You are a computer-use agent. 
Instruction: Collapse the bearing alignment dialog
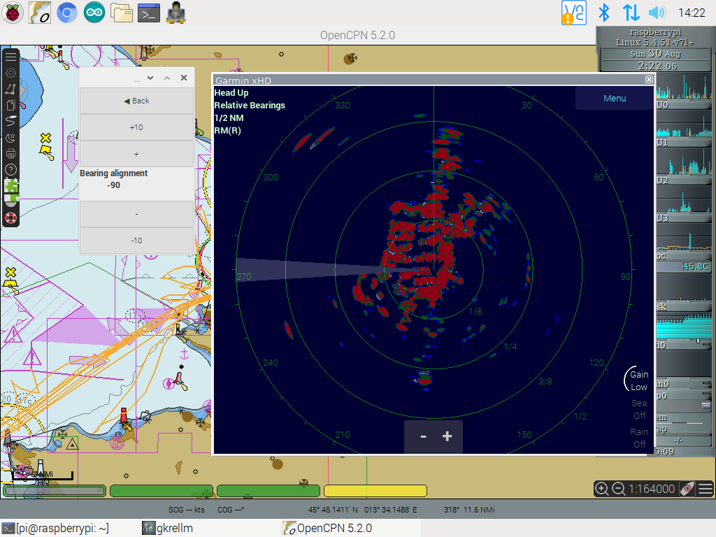point(149,78)
